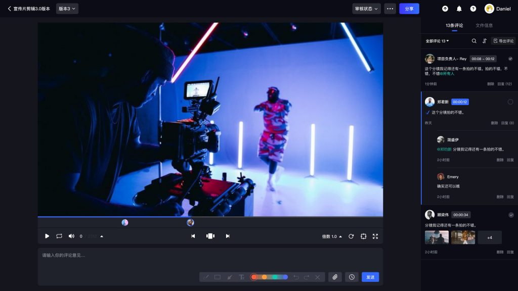
Task: Click the blue 分享 button
Action: click(409, 9)
